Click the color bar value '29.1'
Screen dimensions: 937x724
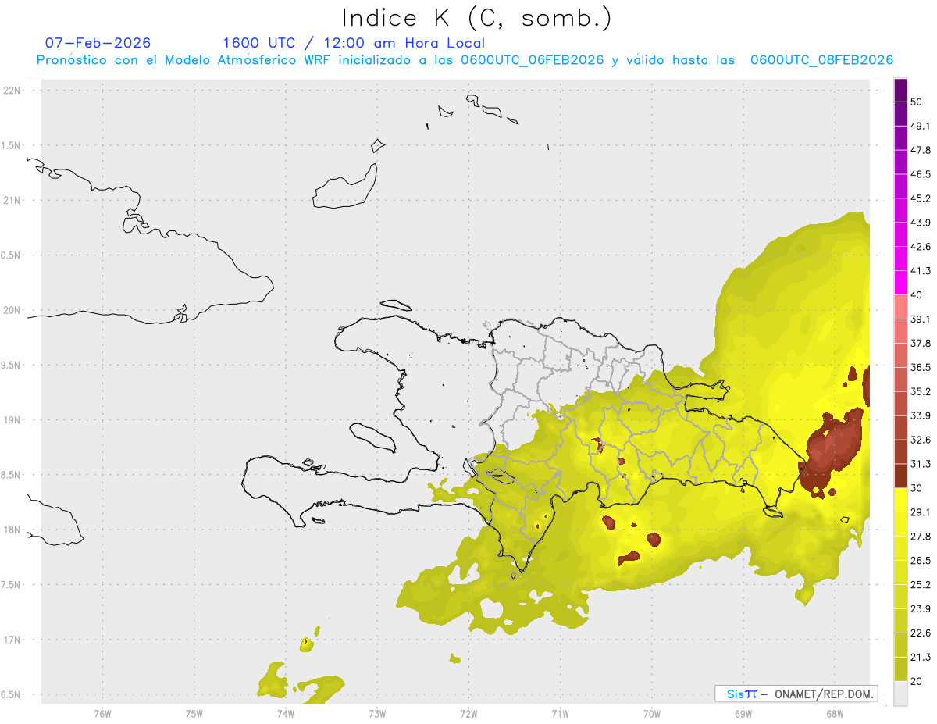point(921,512)
